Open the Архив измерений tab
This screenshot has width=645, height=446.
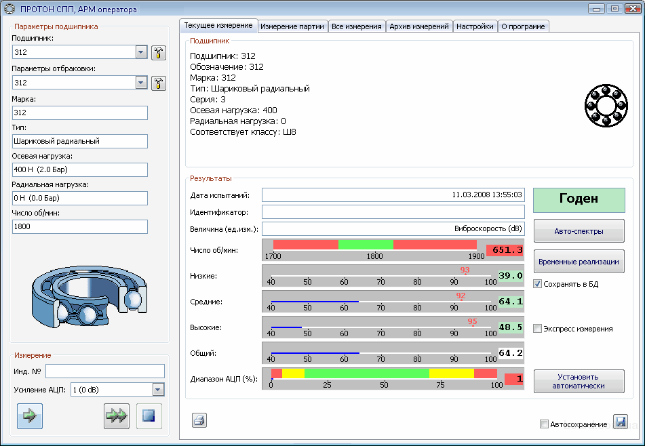pyautogui.click(x=418, y=26)
